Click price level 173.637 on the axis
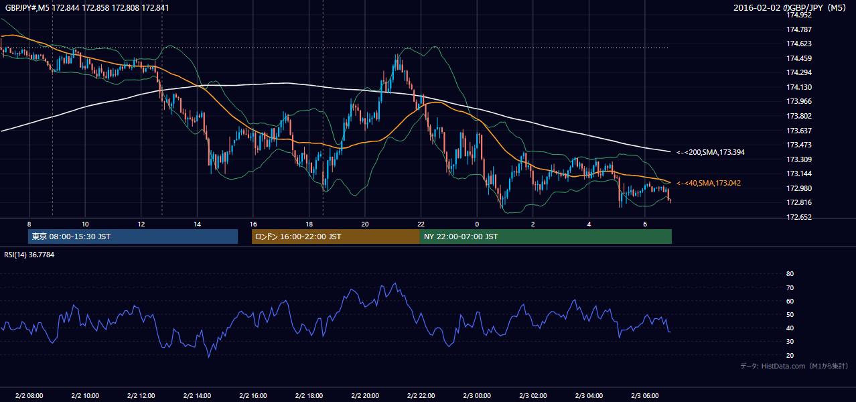The height and width of the screenshot is (402, 856). 798,131
